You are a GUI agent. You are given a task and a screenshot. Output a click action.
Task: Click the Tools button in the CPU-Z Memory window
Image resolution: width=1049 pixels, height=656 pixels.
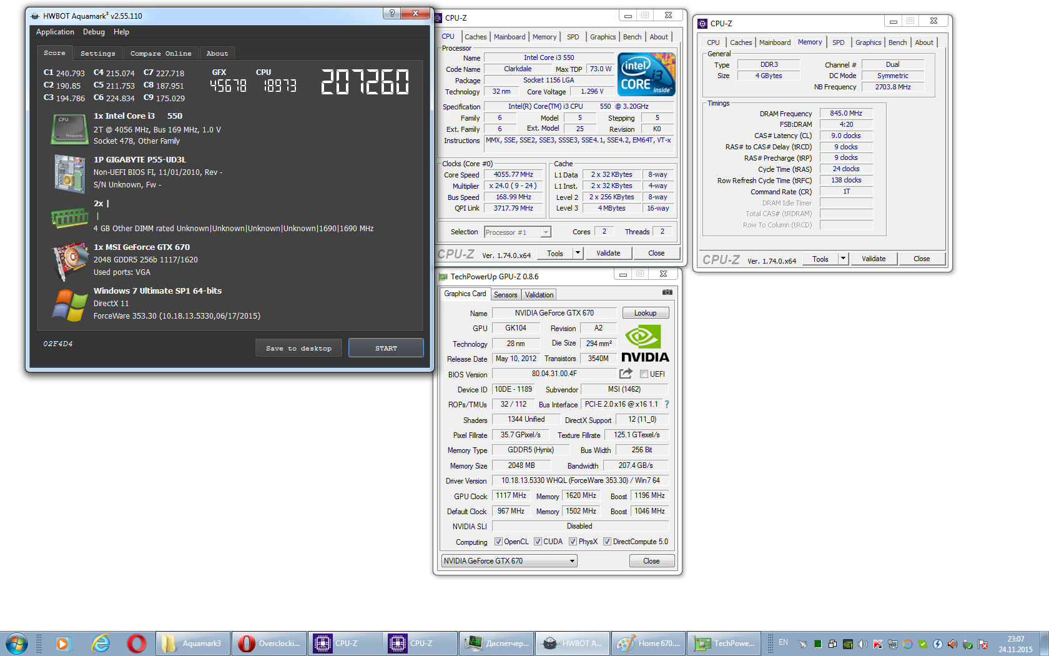[820, 259]
